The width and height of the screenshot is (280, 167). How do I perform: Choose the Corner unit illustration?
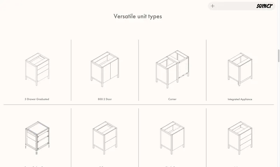point(172,69)
